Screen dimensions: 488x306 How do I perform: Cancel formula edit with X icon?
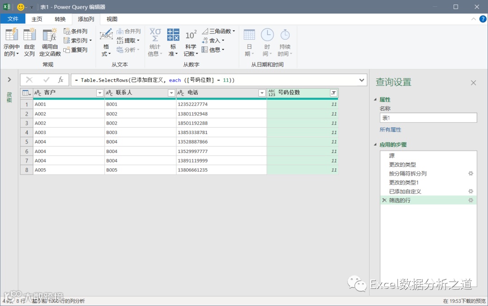point(29,80)
